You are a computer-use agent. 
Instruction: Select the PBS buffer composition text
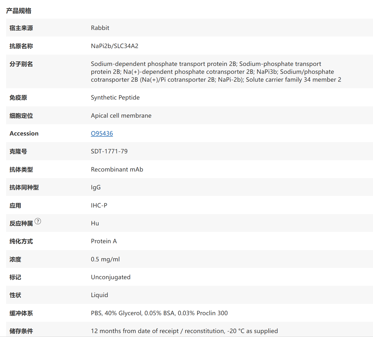159,313
